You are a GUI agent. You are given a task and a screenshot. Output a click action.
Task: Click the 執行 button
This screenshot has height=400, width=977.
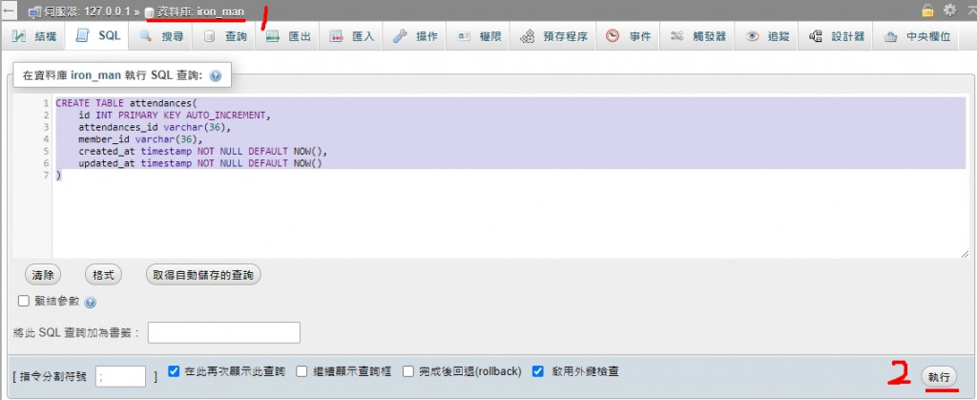(939, 377)
